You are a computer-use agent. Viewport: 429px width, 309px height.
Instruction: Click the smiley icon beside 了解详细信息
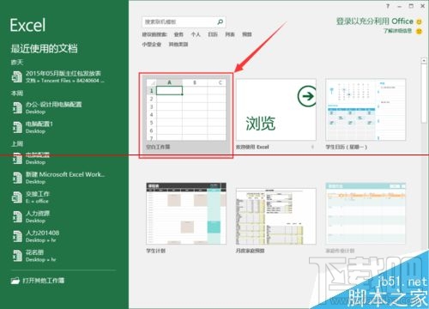pos(419,31)
